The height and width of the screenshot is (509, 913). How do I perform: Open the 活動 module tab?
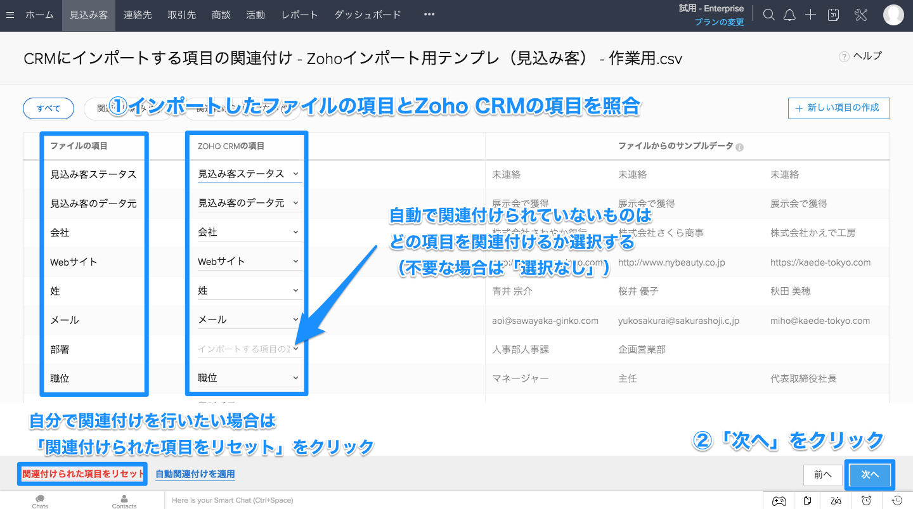256,15
